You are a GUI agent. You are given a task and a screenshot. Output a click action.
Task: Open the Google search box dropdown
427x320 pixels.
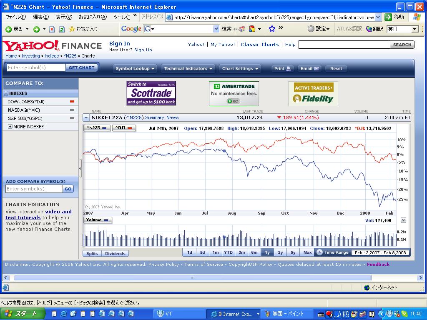[x=216, y=29]
